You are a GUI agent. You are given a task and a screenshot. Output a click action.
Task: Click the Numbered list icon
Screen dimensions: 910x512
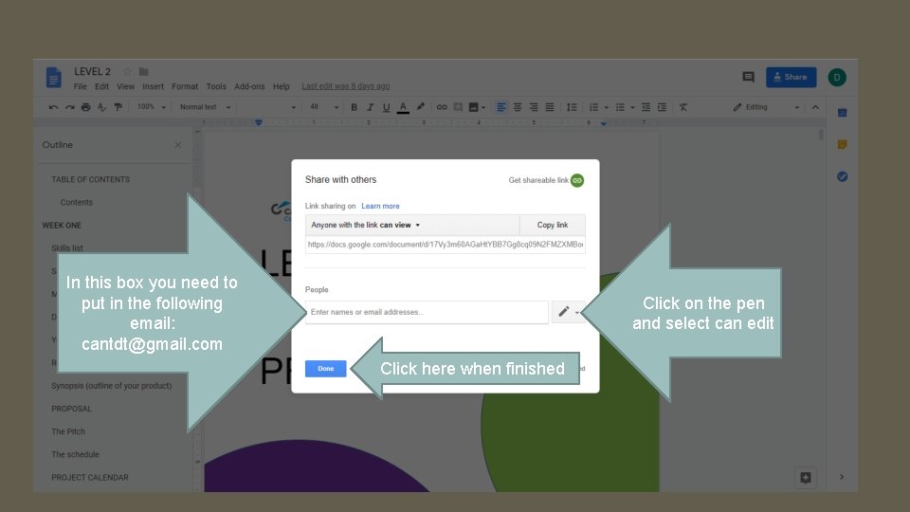click(x=593, y=107)
